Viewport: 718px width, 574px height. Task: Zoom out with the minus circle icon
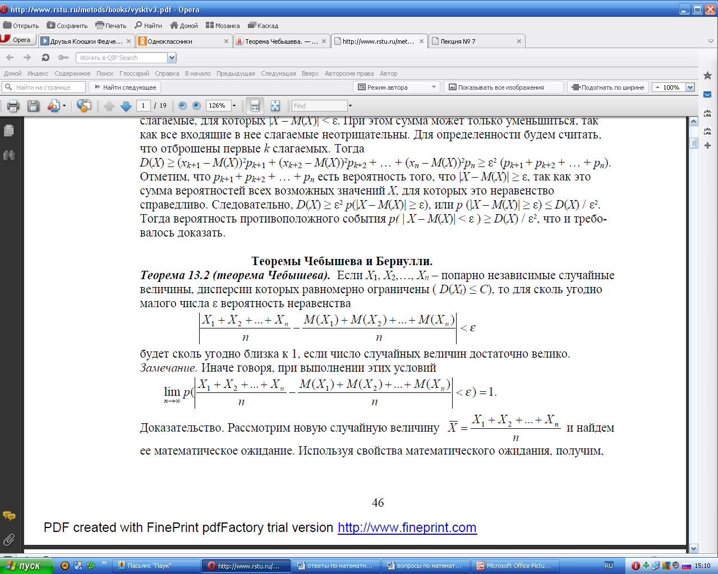tap(182, 105)
